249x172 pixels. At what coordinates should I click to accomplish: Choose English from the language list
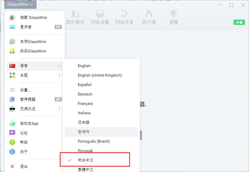84,66
